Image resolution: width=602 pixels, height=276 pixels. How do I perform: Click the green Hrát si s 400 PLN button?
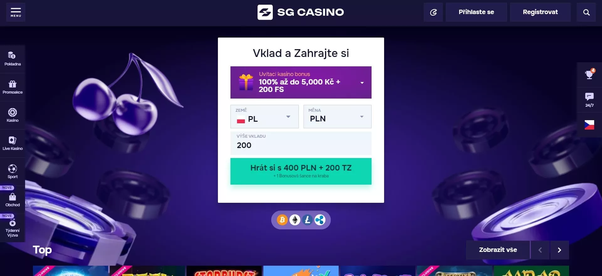click(301, 171)
